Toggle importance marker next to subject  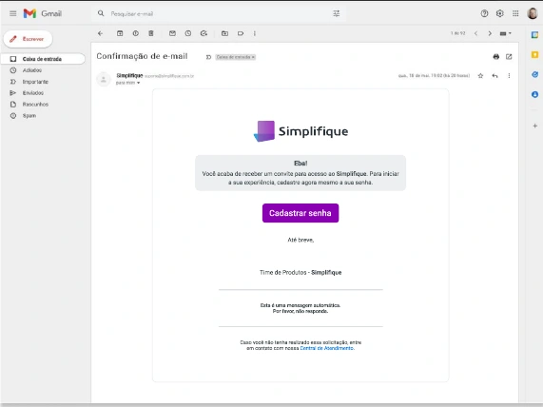coord(208,57)
